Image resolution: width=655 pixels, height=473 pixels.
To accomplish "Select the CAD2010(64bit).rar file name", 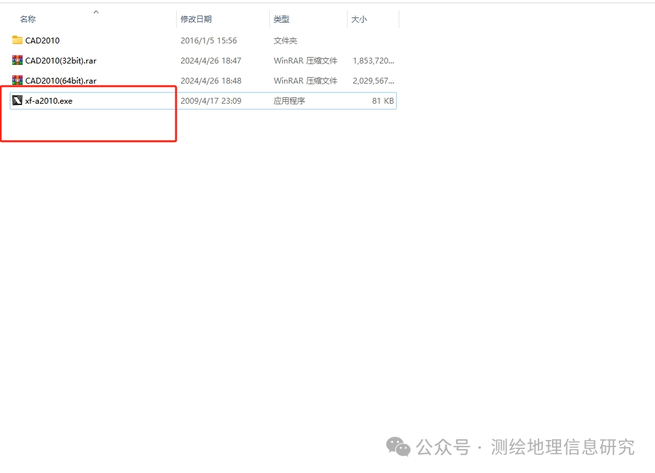I will (61, 80).
